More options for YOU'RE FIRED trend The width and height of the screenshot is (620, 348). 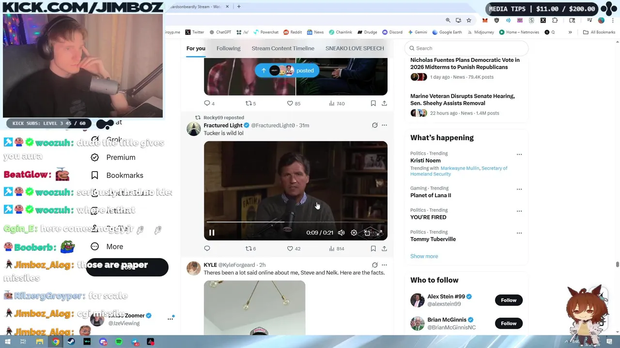pos(519,211)
